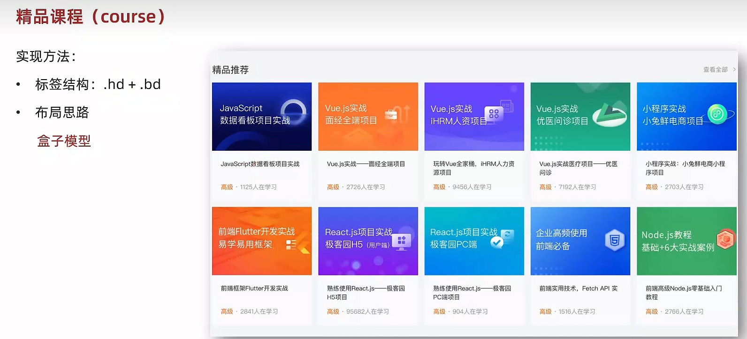The height and width of the screenshot is (339, 747).
Task: Click the 7192人在学习 text
Action: coord(577,187)
